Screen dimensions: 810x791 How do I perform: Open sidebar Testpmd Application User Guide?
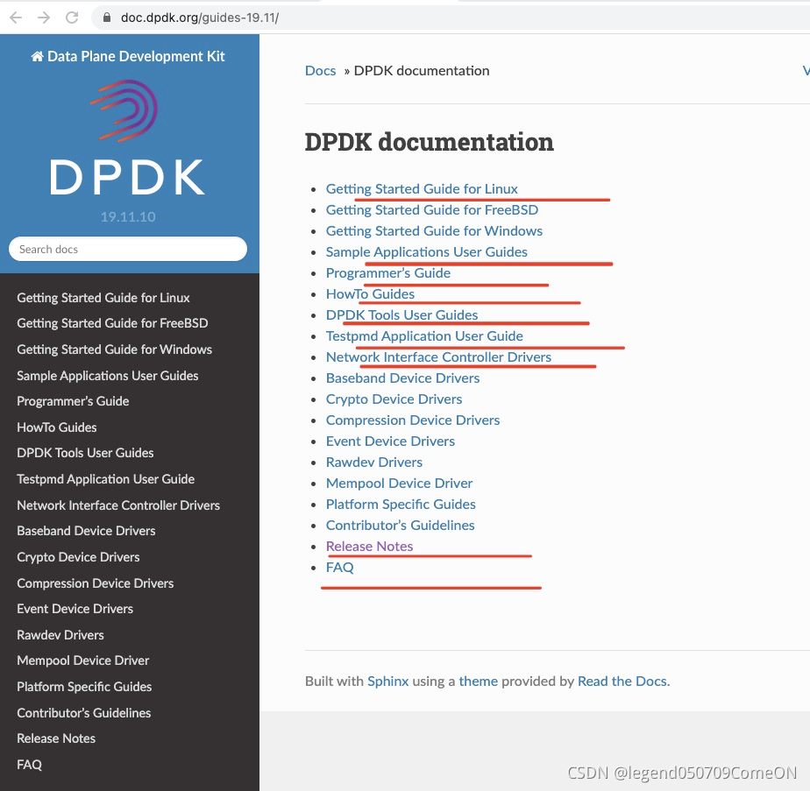pyautogui.click(x=105, y=479)
